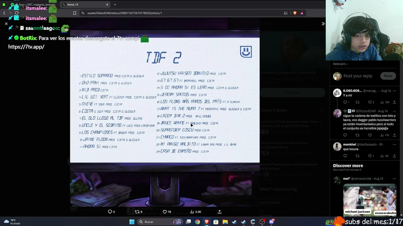
Task: Share the photo post via share icon
Action: tap(219, 212)
